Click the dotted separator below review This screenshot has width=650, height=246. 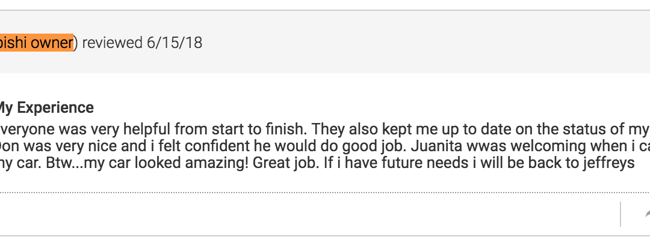click(x=325, y=192)
